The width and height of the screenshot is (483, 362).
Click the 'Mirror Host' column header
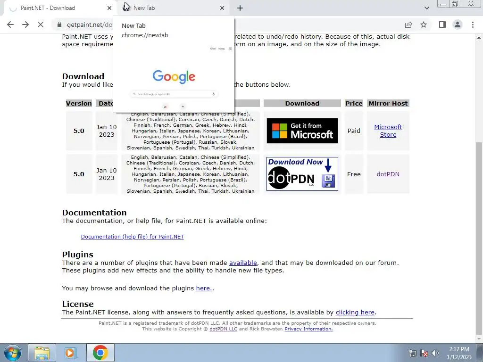(x=388, y=103)
